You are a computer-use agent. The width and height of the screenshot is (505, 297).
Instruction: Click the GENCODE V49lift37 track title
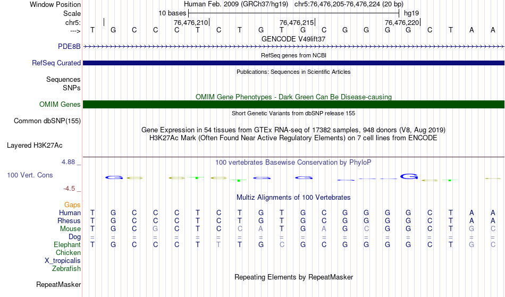tap(293, 39)
